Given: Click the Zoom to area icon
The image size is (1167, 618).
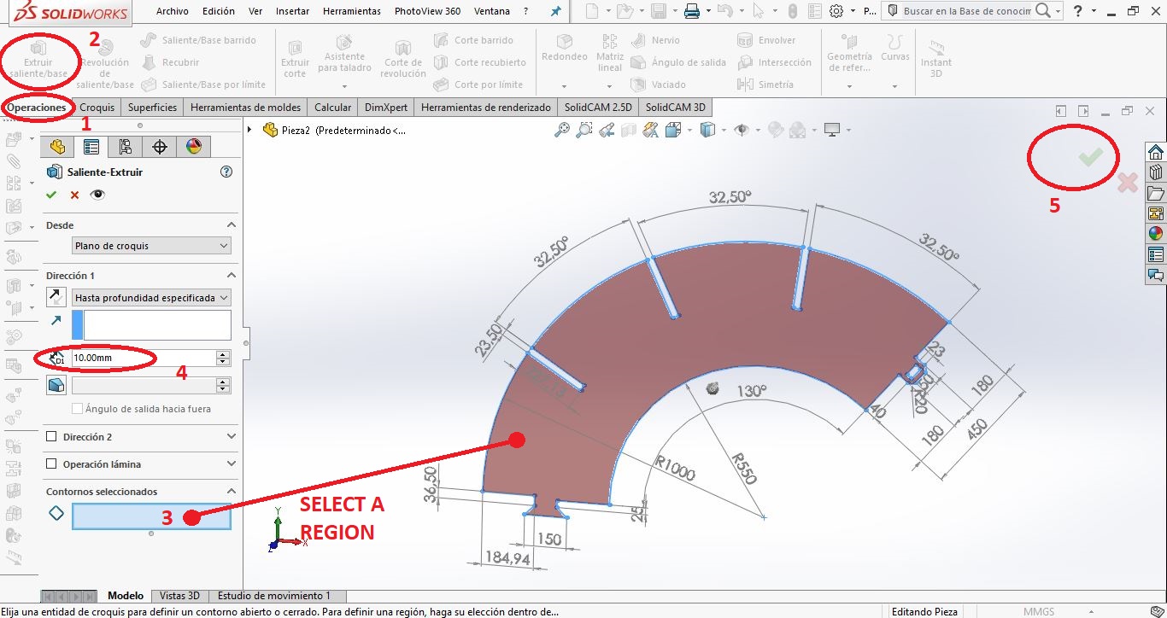Looking at the screenshot, I should pyautogui.click(x=584, y=130).
